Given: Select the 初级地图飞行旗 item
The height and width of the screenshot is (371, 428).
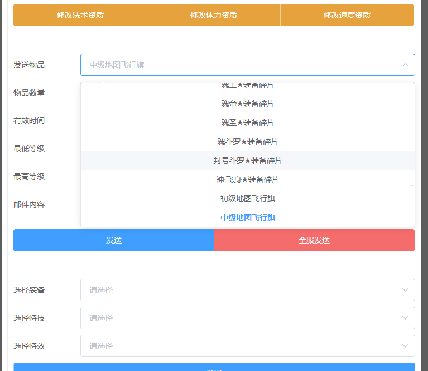Looking at the screenshot, I should coord(247,198).
